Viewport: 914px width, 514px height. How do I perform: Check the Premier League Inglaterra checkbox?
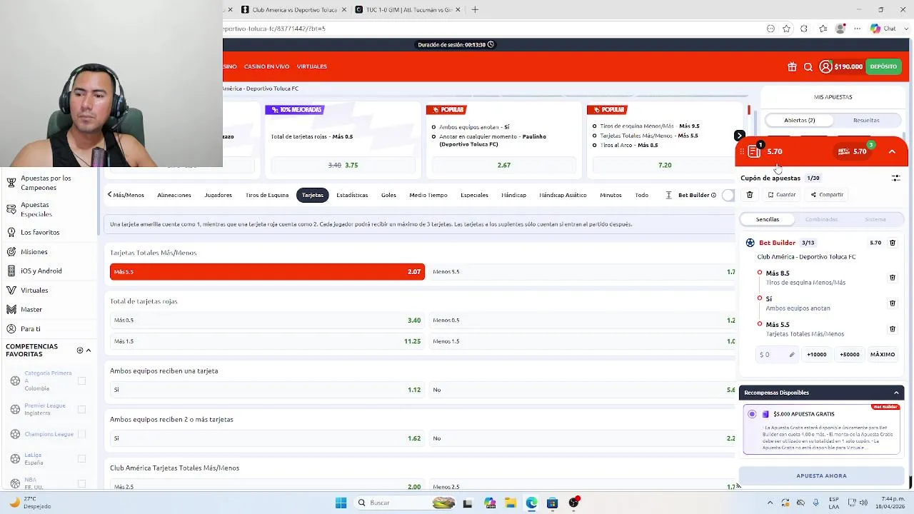(81, 410)
